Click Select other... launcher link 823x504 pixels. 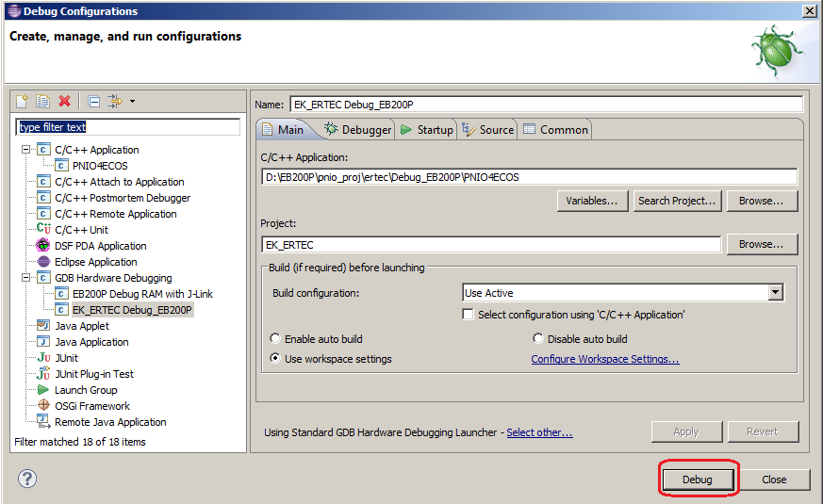tap(539, 432)
